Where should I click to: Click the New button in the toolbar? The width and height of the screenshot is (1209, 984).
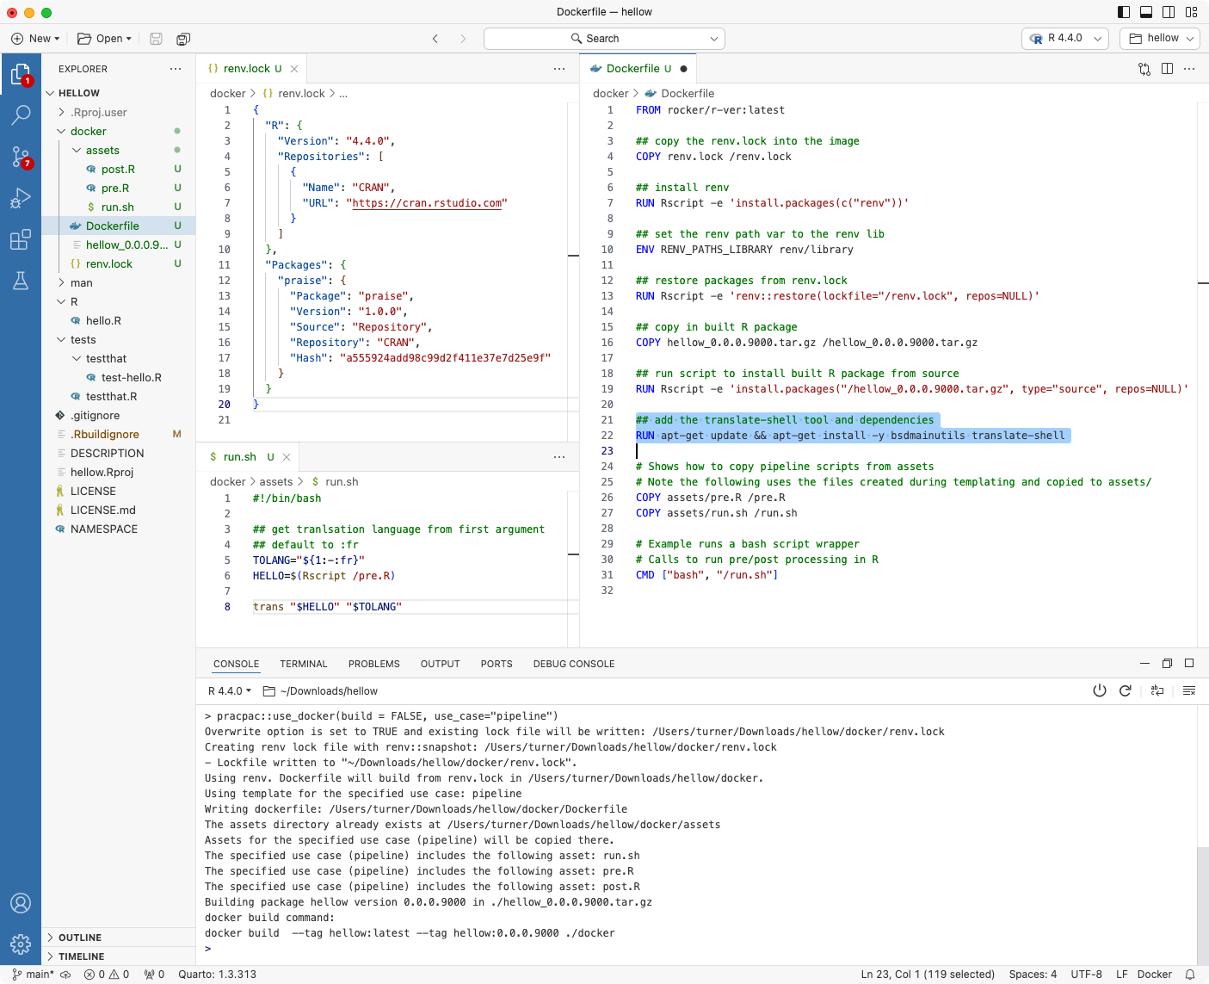tap(34, 38)
